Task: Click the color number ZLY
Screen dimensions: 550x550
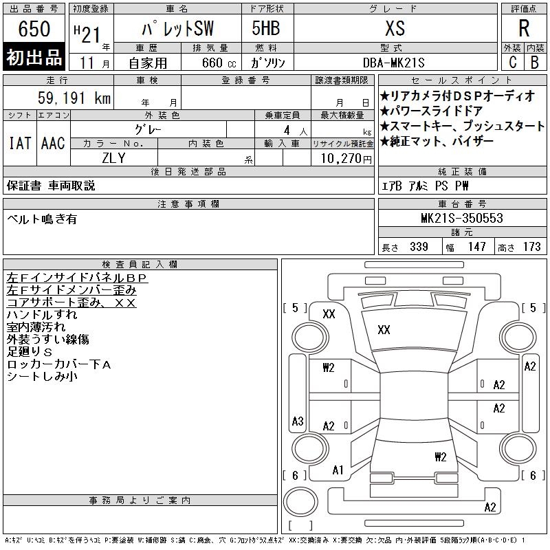Action: coord(113,158)
